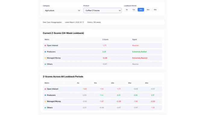
Task: Click the Extremely Bearish signal for Managed Money
Action: pos(140,58)
